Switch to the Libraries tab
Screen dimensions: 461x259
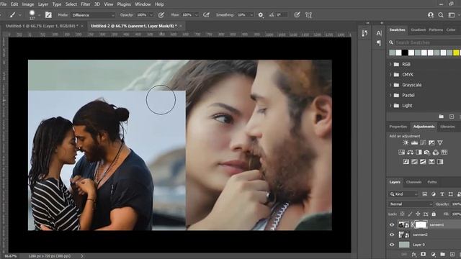point(447,127)
